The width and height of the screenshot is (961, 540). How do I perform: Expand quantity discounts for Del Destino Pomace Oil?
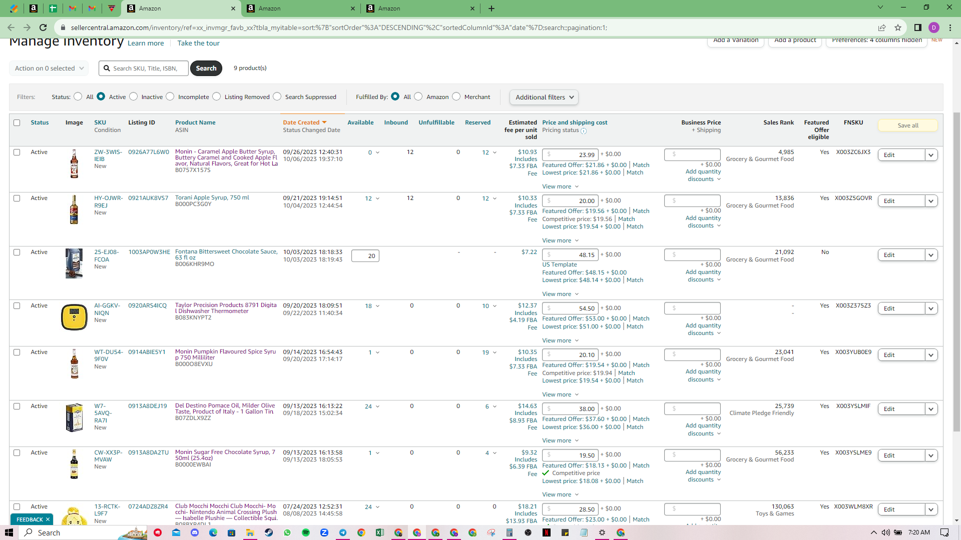point(703,429)
